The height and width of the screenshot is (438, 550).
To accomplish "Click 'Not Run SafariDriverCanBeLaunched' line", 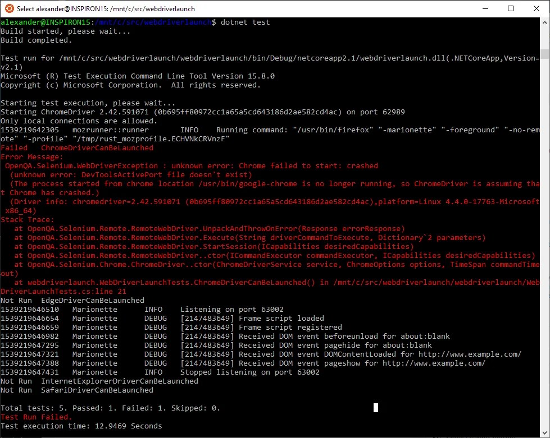I will [x=77, y=390].
